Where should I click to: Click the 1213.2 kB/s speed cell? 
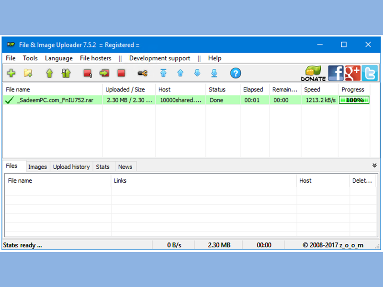pos(320,100)
